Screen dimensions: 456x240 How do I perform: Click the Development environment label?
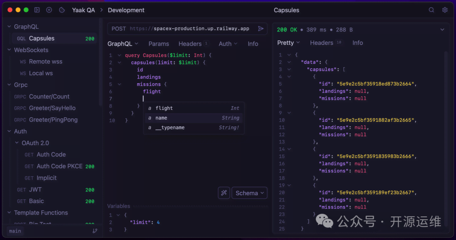click(x=126, y=10)
